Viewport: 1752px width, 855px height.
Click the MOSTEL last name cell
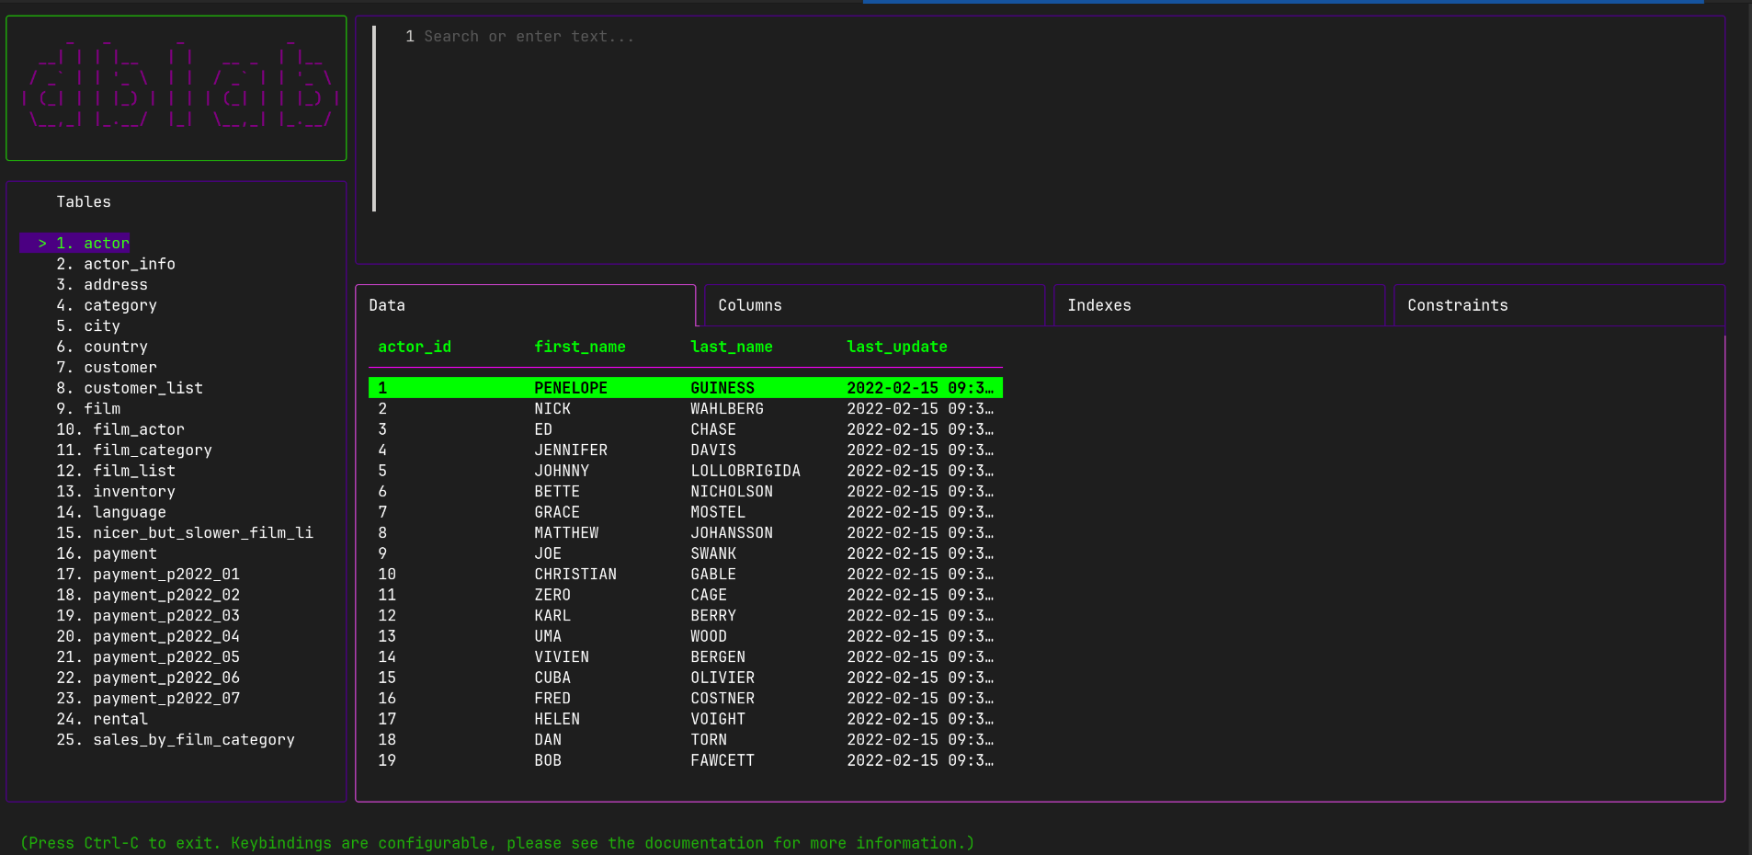(x=718, y=512)
